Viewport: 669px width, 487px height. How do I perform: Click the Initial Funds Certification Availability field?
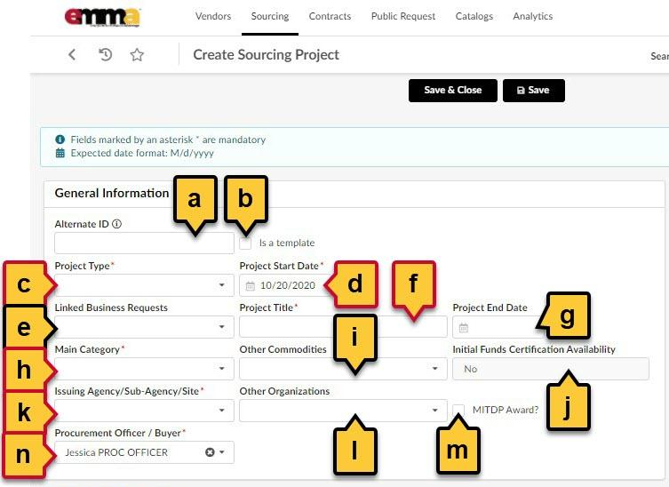550,369
